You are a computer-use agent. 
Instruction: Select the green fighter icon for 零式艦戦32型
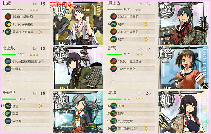coord(113,129)
